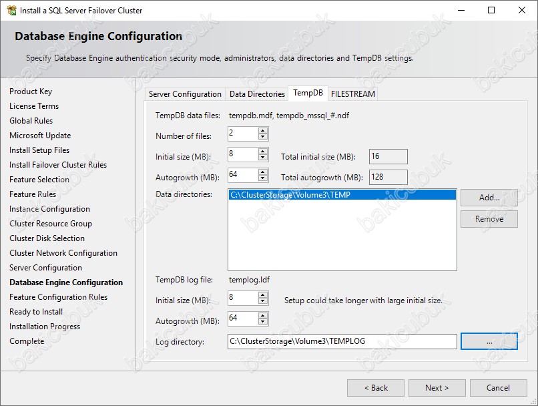Click Product Key step in sidebar
The height and width of the screenshot is (406, 538).
[31, 91]
